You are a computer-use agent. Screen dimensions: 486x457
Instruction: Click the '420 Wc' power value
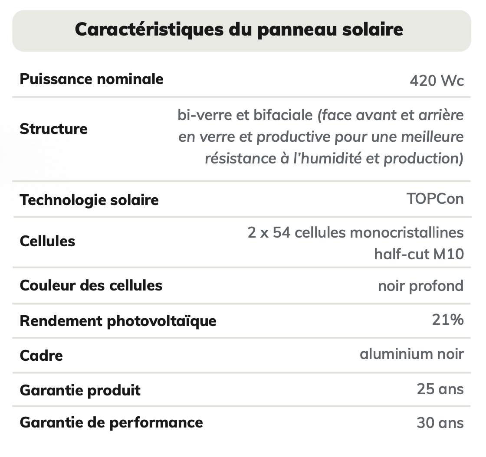pos(437,81)
